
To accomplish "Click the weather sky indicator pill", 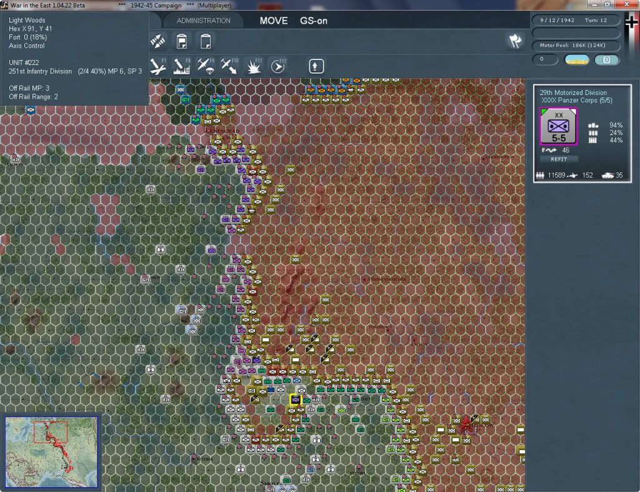I will coord(576,59).
